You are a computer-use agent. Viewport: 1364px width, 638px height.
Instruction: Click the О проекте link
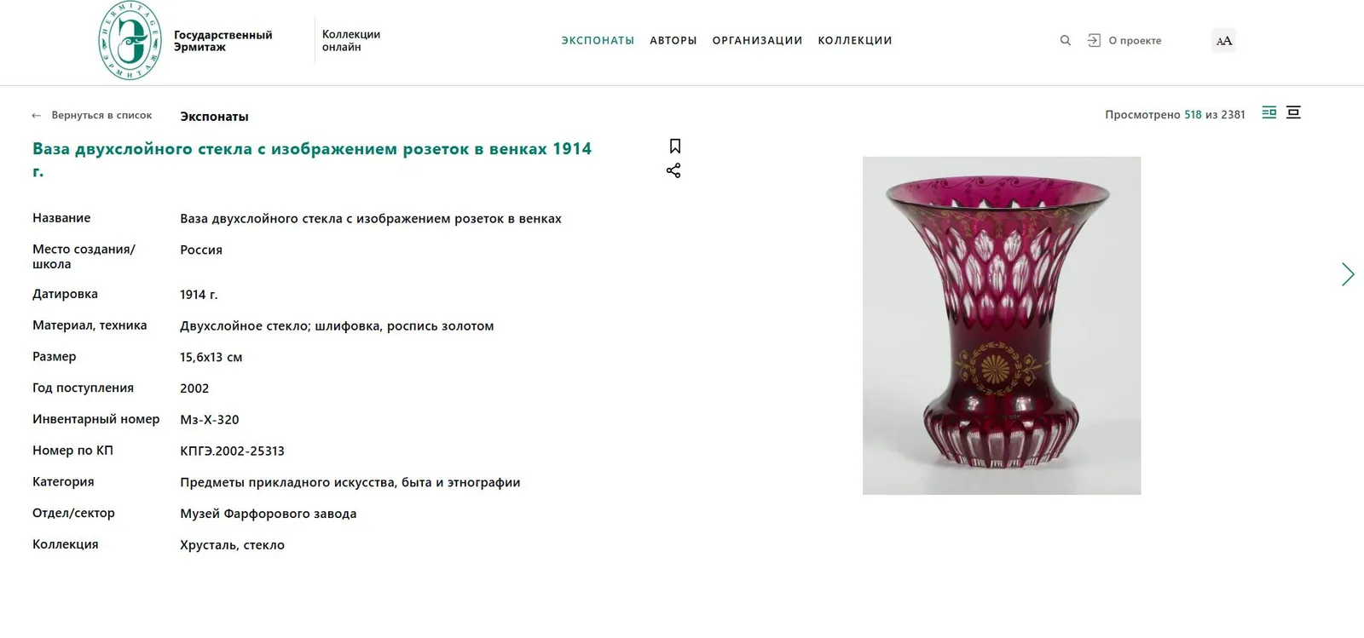(1135, 41)
